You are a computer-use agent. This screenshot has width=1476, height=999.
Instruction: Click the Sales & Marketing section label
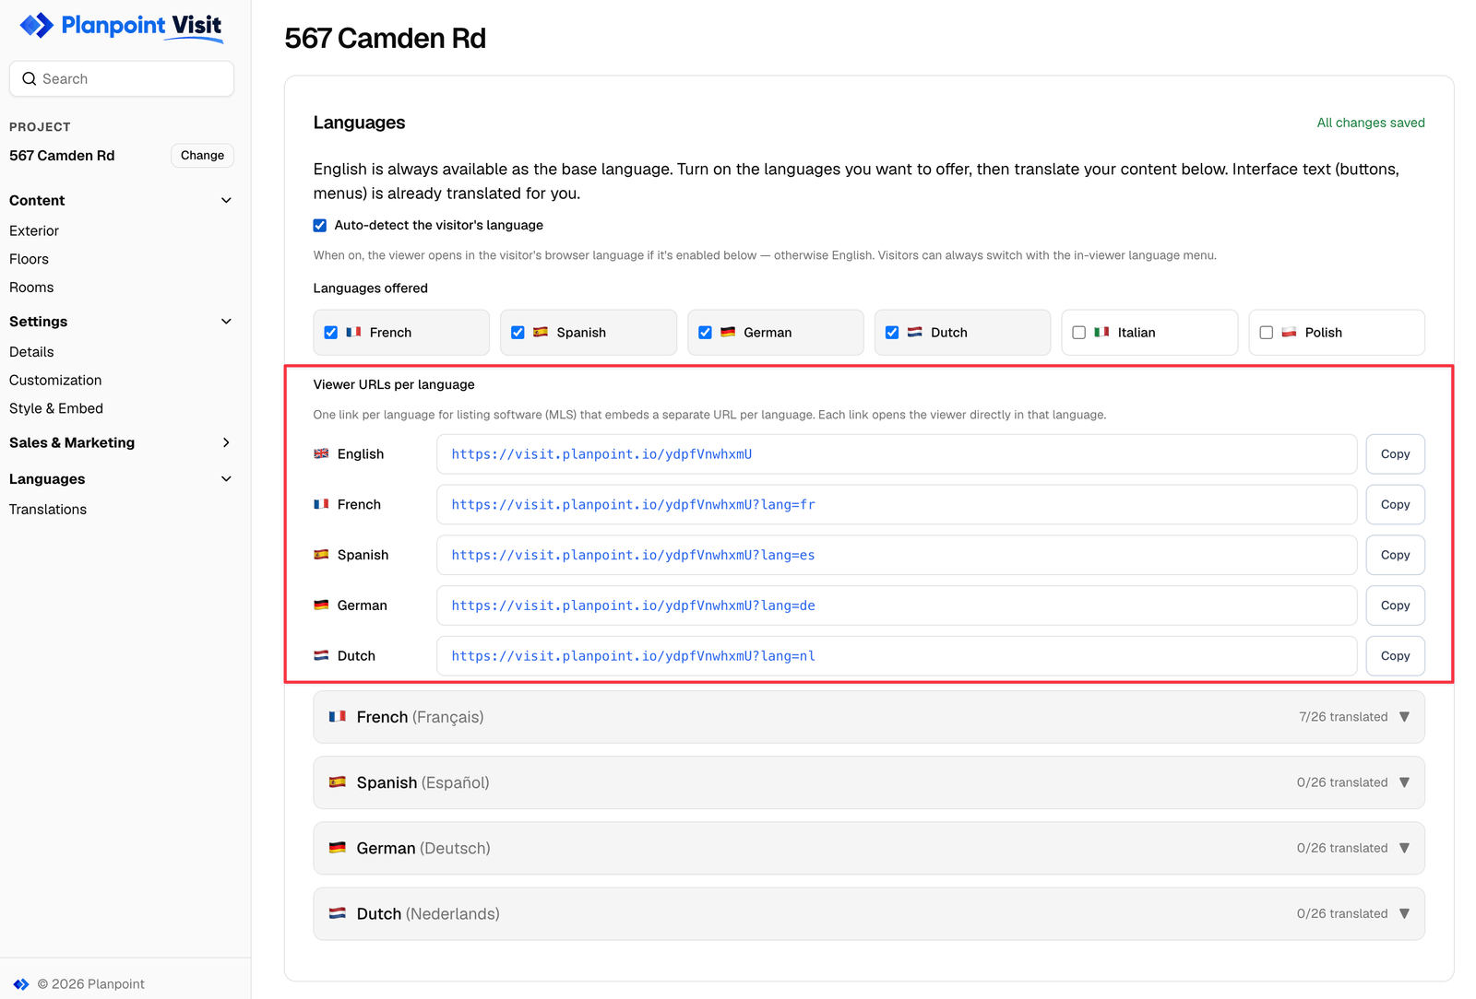pos(72,443)
